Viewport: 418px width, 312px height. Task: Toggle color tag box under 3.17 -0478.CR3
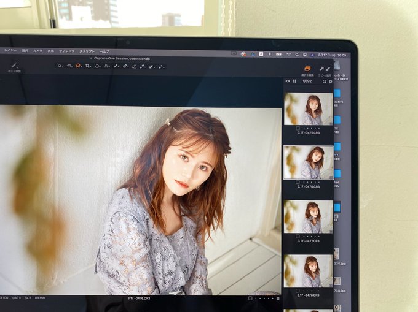[298, 291]
